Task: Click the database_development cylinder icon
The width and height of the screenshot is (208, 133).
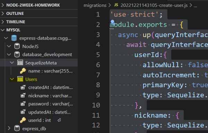Action: tap(17, 55)
